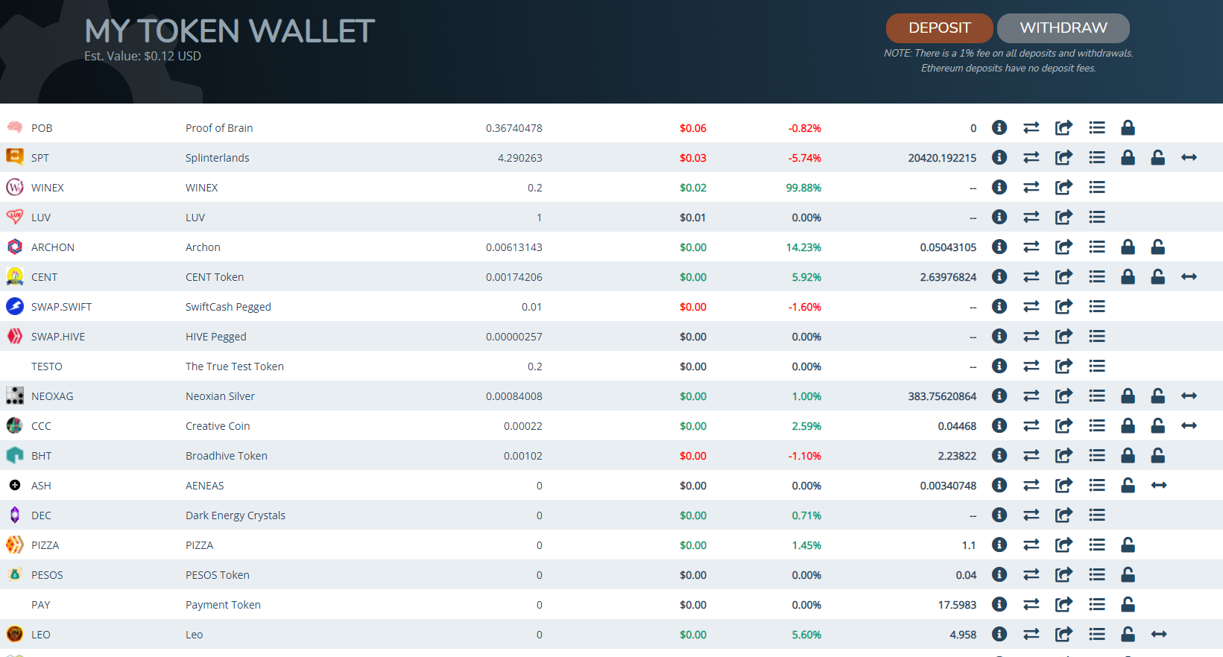Open trade arrows icon for PESOS
Screen dimensions: 1223x657
[x=1031, y=574]
